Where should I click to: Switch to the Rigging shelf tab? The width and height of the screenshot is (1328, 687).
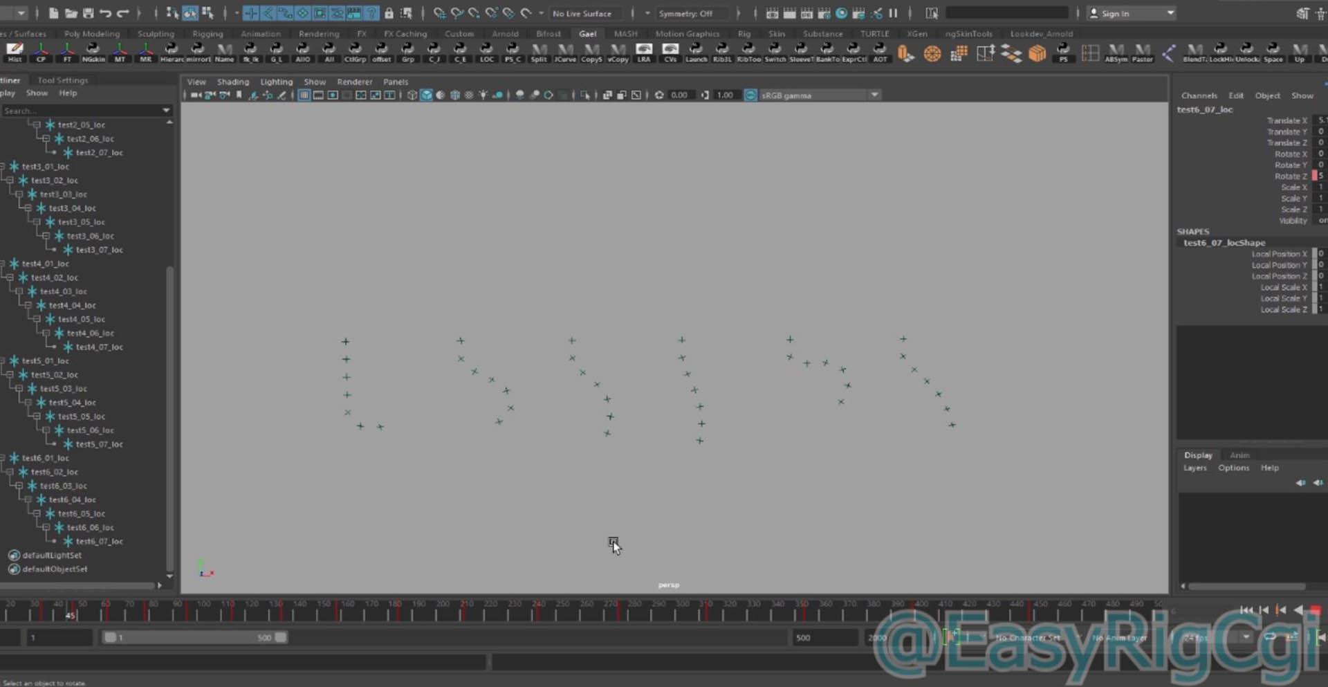[207, 33]
